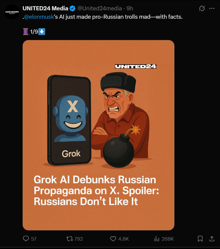Open the three-dot more options menu
The image size is (220, 249).
212,8
